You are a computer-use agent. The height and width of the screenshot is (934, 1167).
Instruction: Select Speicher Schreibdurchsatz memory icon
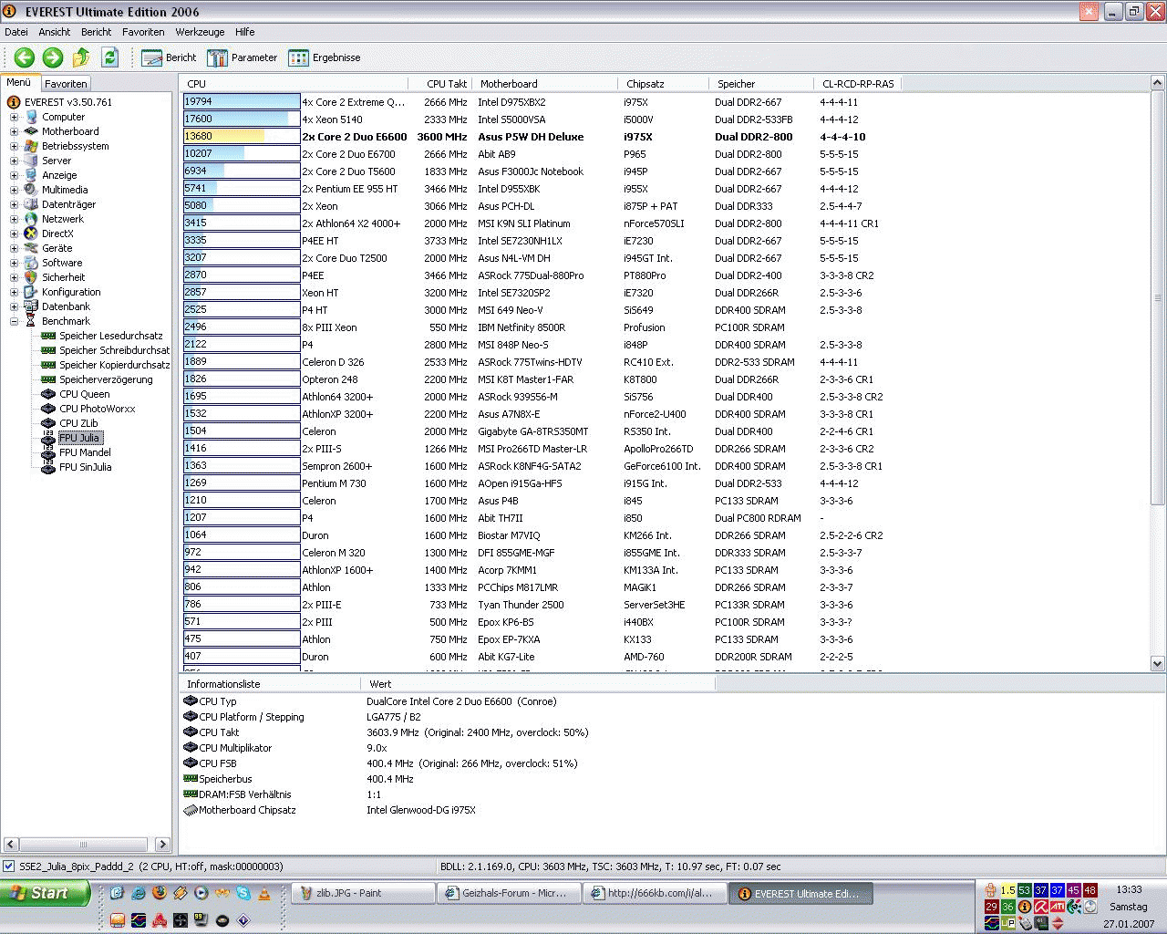coord(48,350)
